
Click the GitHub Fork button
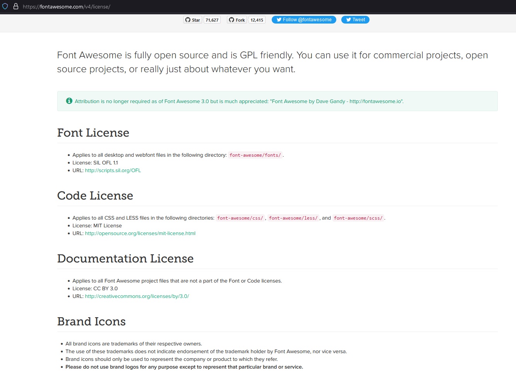tap(237, 20)
